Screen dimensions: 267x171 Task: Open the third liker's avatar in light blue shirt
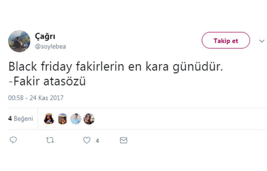click(76, 119)
